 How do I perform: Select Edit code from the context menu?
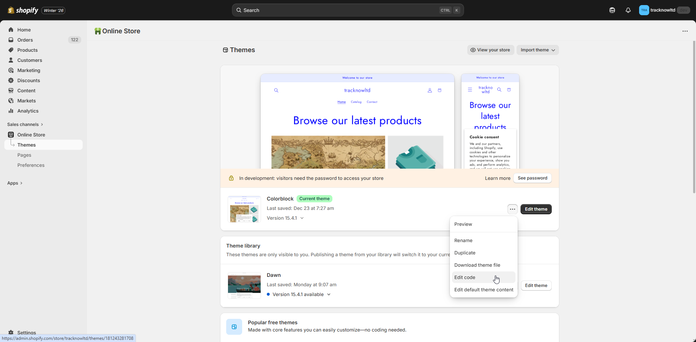pyautogui.click(x=465, y=278)
